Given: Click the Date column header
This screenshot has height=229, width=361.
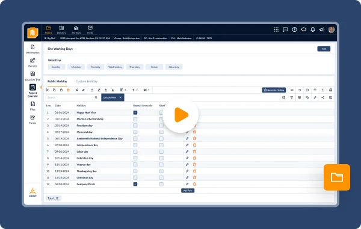Looking at the screenshot, I should (x=58, y=106).
